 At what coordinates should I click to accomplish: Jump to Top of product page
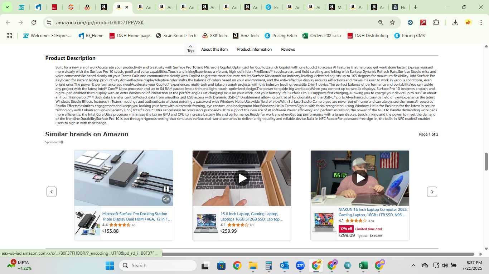click(x=190, y=49)
